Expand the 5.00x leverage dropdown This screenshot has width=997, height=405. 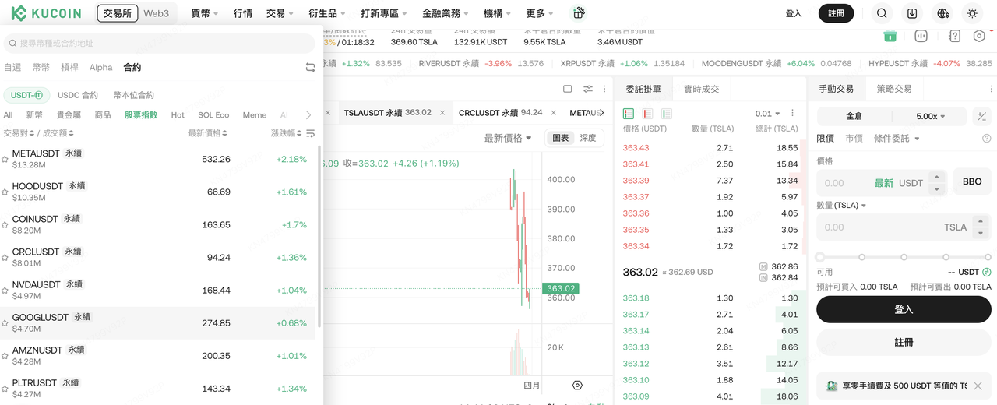click(x=930, y=116)
